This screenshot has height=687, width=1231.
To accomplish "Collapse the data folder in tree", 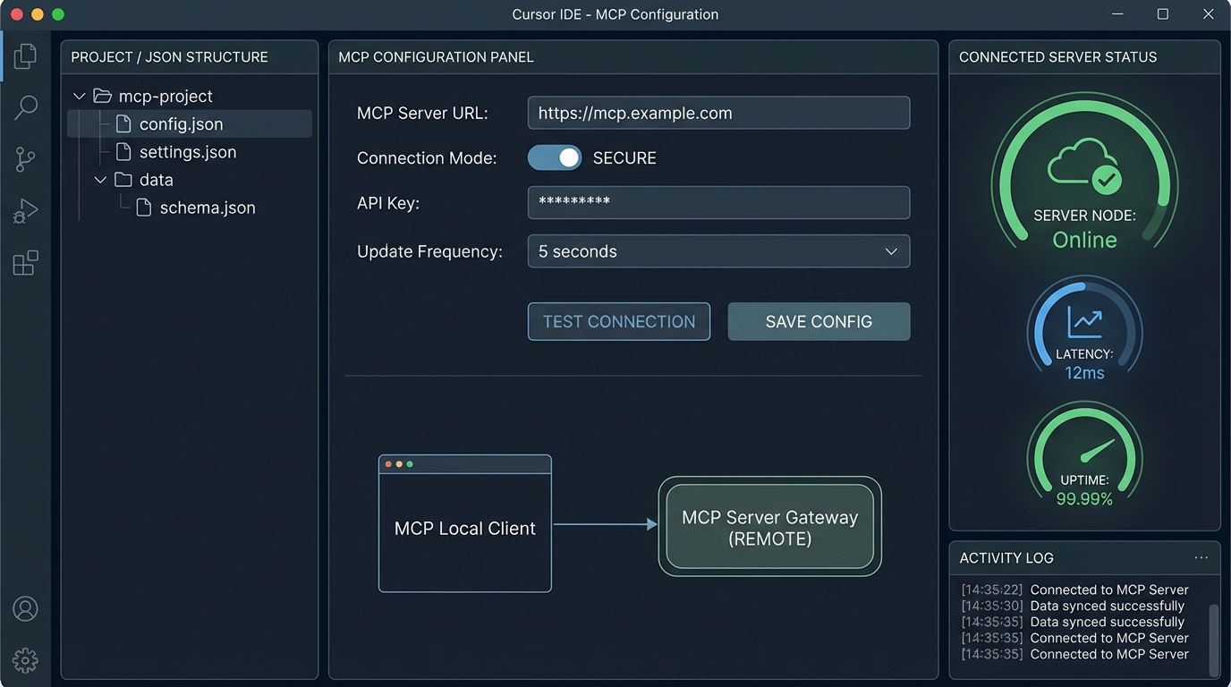I will pyautogui.click(x=100, y=179).
